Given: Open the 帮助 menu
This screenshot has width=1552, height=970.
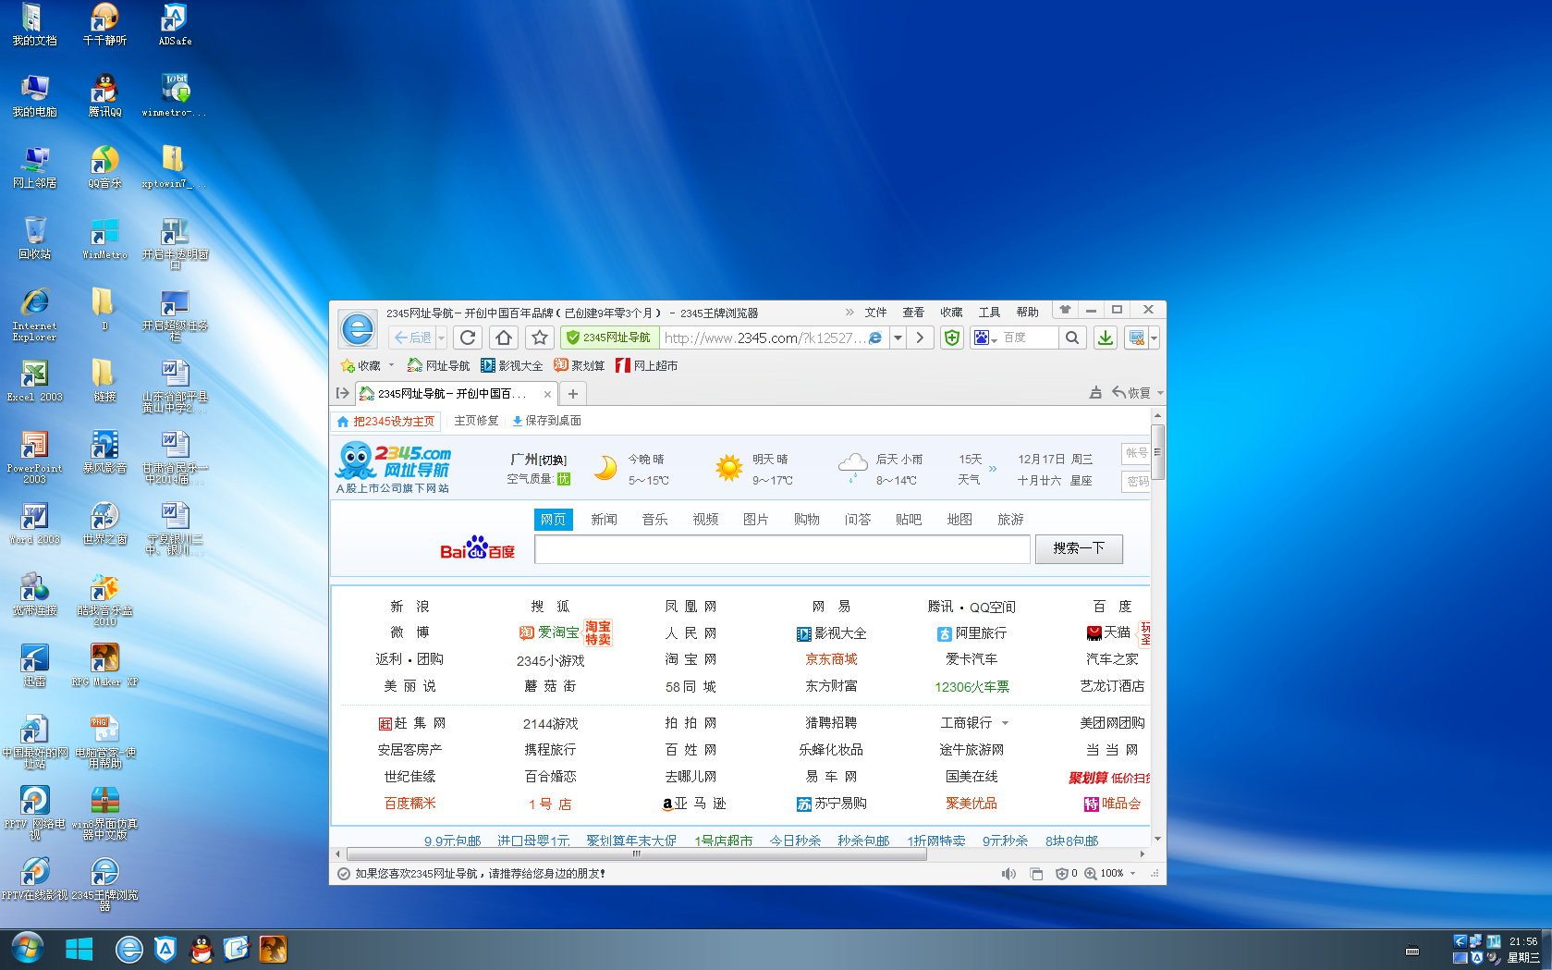Looking at the screenshot, I should tap(1027, 313).
